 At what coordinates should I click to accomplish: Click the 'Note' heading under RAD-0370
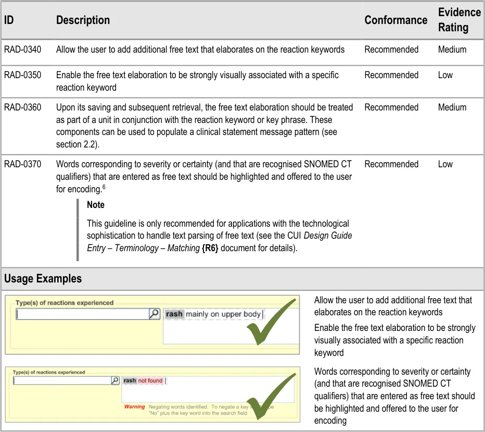(x=96, y=205)
